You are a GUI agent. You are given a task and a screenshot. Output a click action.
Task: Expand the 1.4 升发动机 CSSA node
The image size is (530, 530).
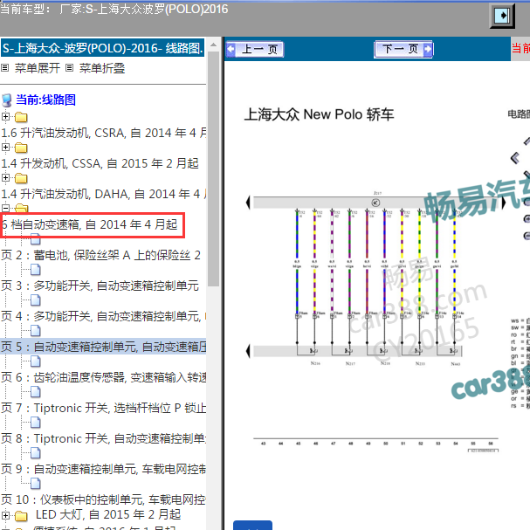coord(5,147)
